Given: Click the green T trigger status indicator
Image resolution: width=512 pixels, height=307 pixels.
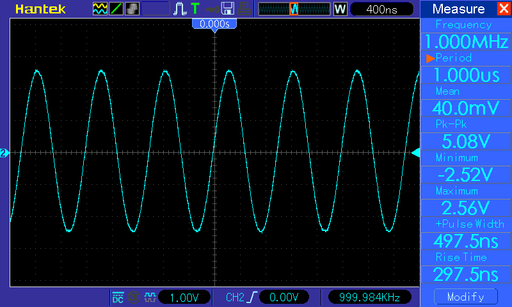Looking at the screenshot, I should (195, 9).
